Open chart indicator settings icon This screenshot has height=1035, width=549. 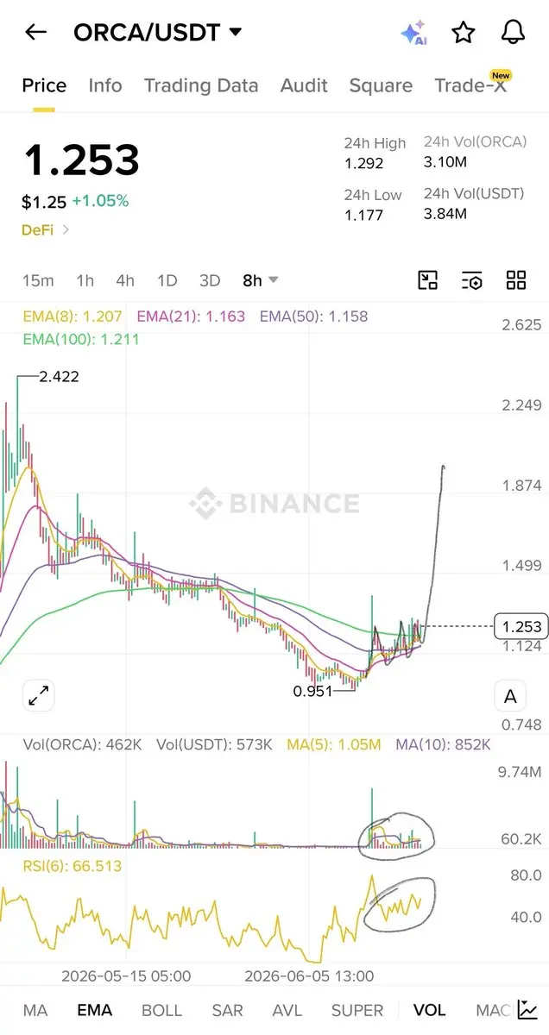(471, 279)
